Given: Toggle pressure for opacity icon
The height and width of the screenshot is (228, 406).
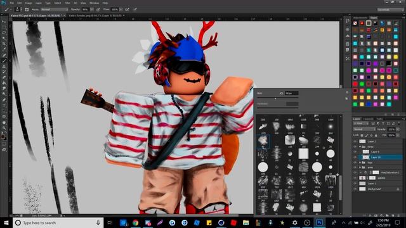Looking at the screenshot, I should 98,9.
